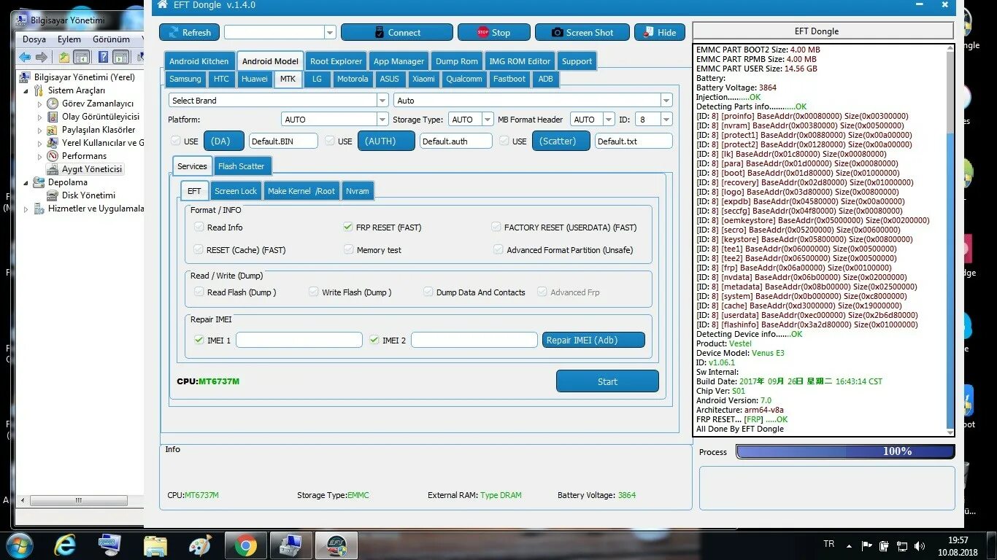The image size is (997, 560).
Task: Click the Start button
Action: [x=607, y=381]
